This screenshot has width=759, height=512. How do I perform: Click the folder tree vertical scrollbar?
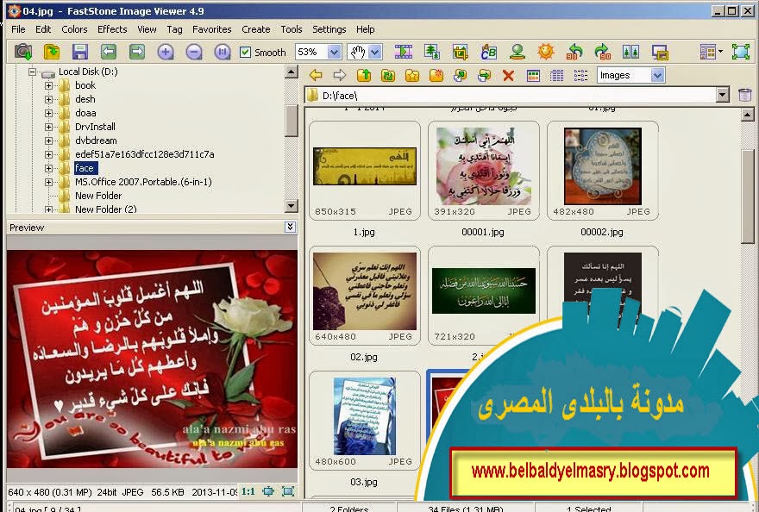click(291, 121)
